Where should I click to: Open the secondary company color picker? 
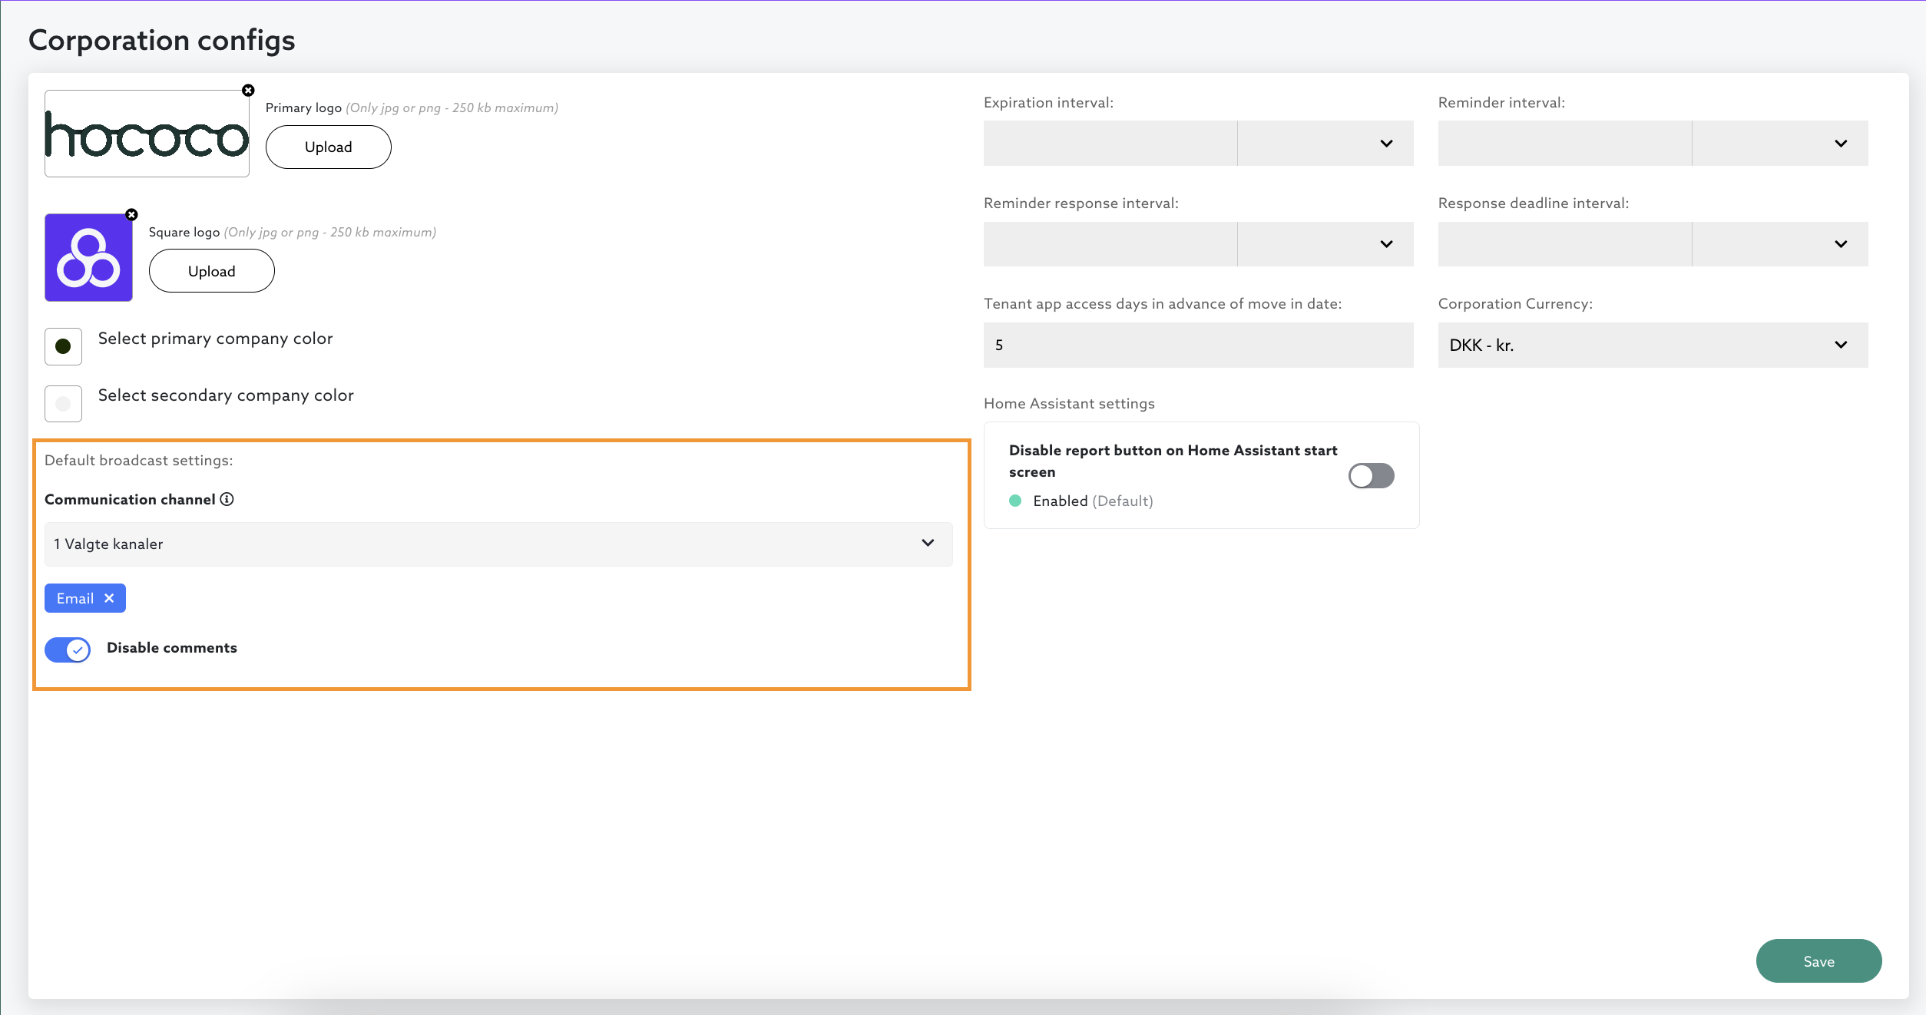point(63,403)
